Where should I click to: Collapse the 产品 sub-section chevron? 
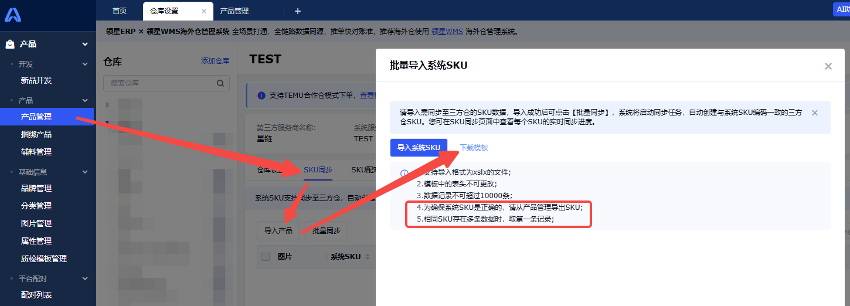tap(85, 100)
